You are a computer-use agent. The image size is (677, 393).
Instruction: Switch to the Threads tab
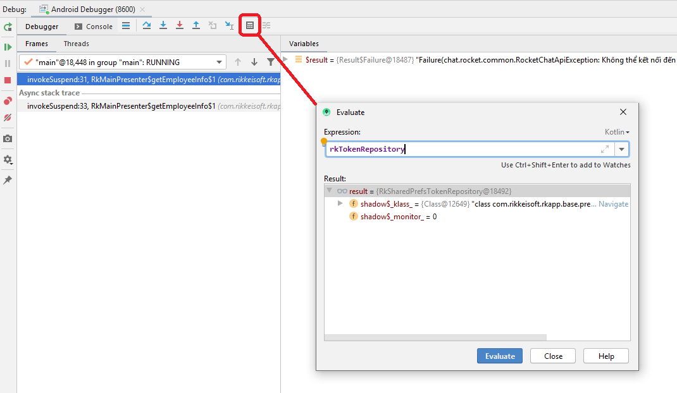[76, 44]
